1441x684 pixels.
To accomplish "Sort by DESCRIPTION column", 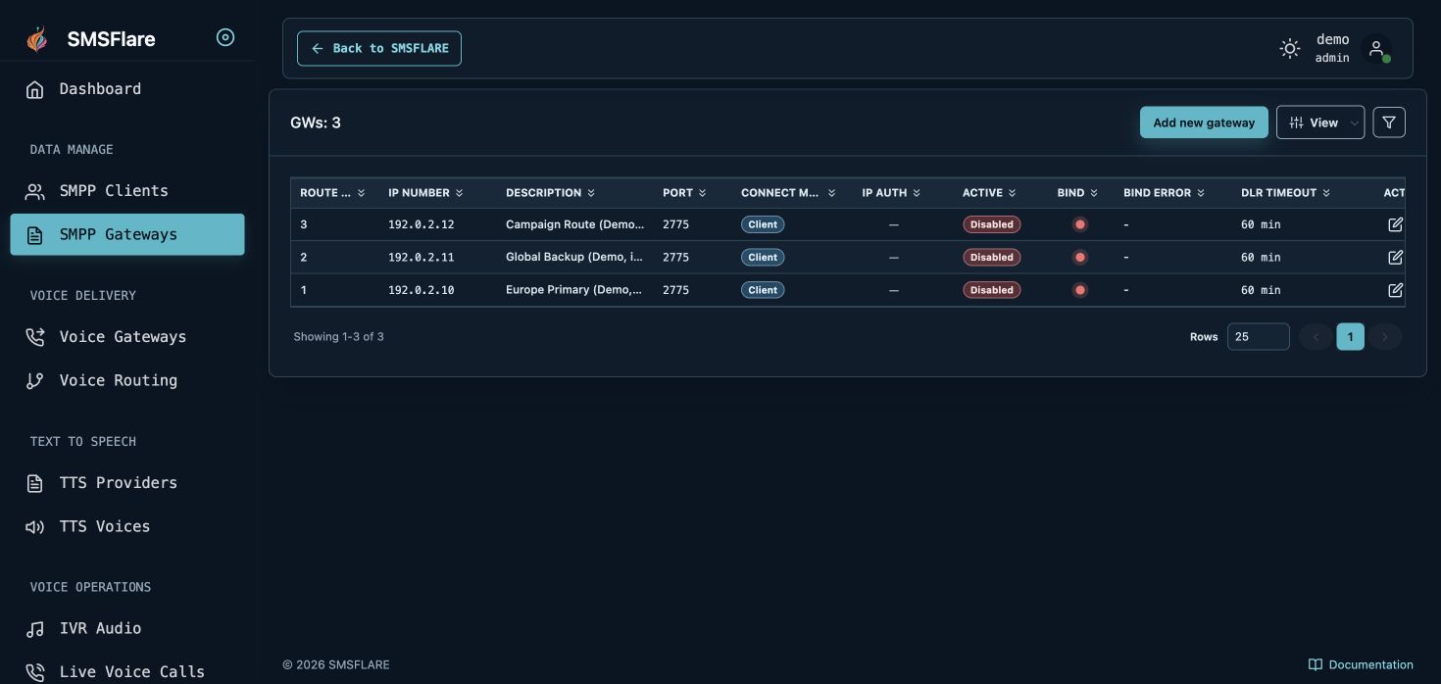I will [x=550, y=193].
